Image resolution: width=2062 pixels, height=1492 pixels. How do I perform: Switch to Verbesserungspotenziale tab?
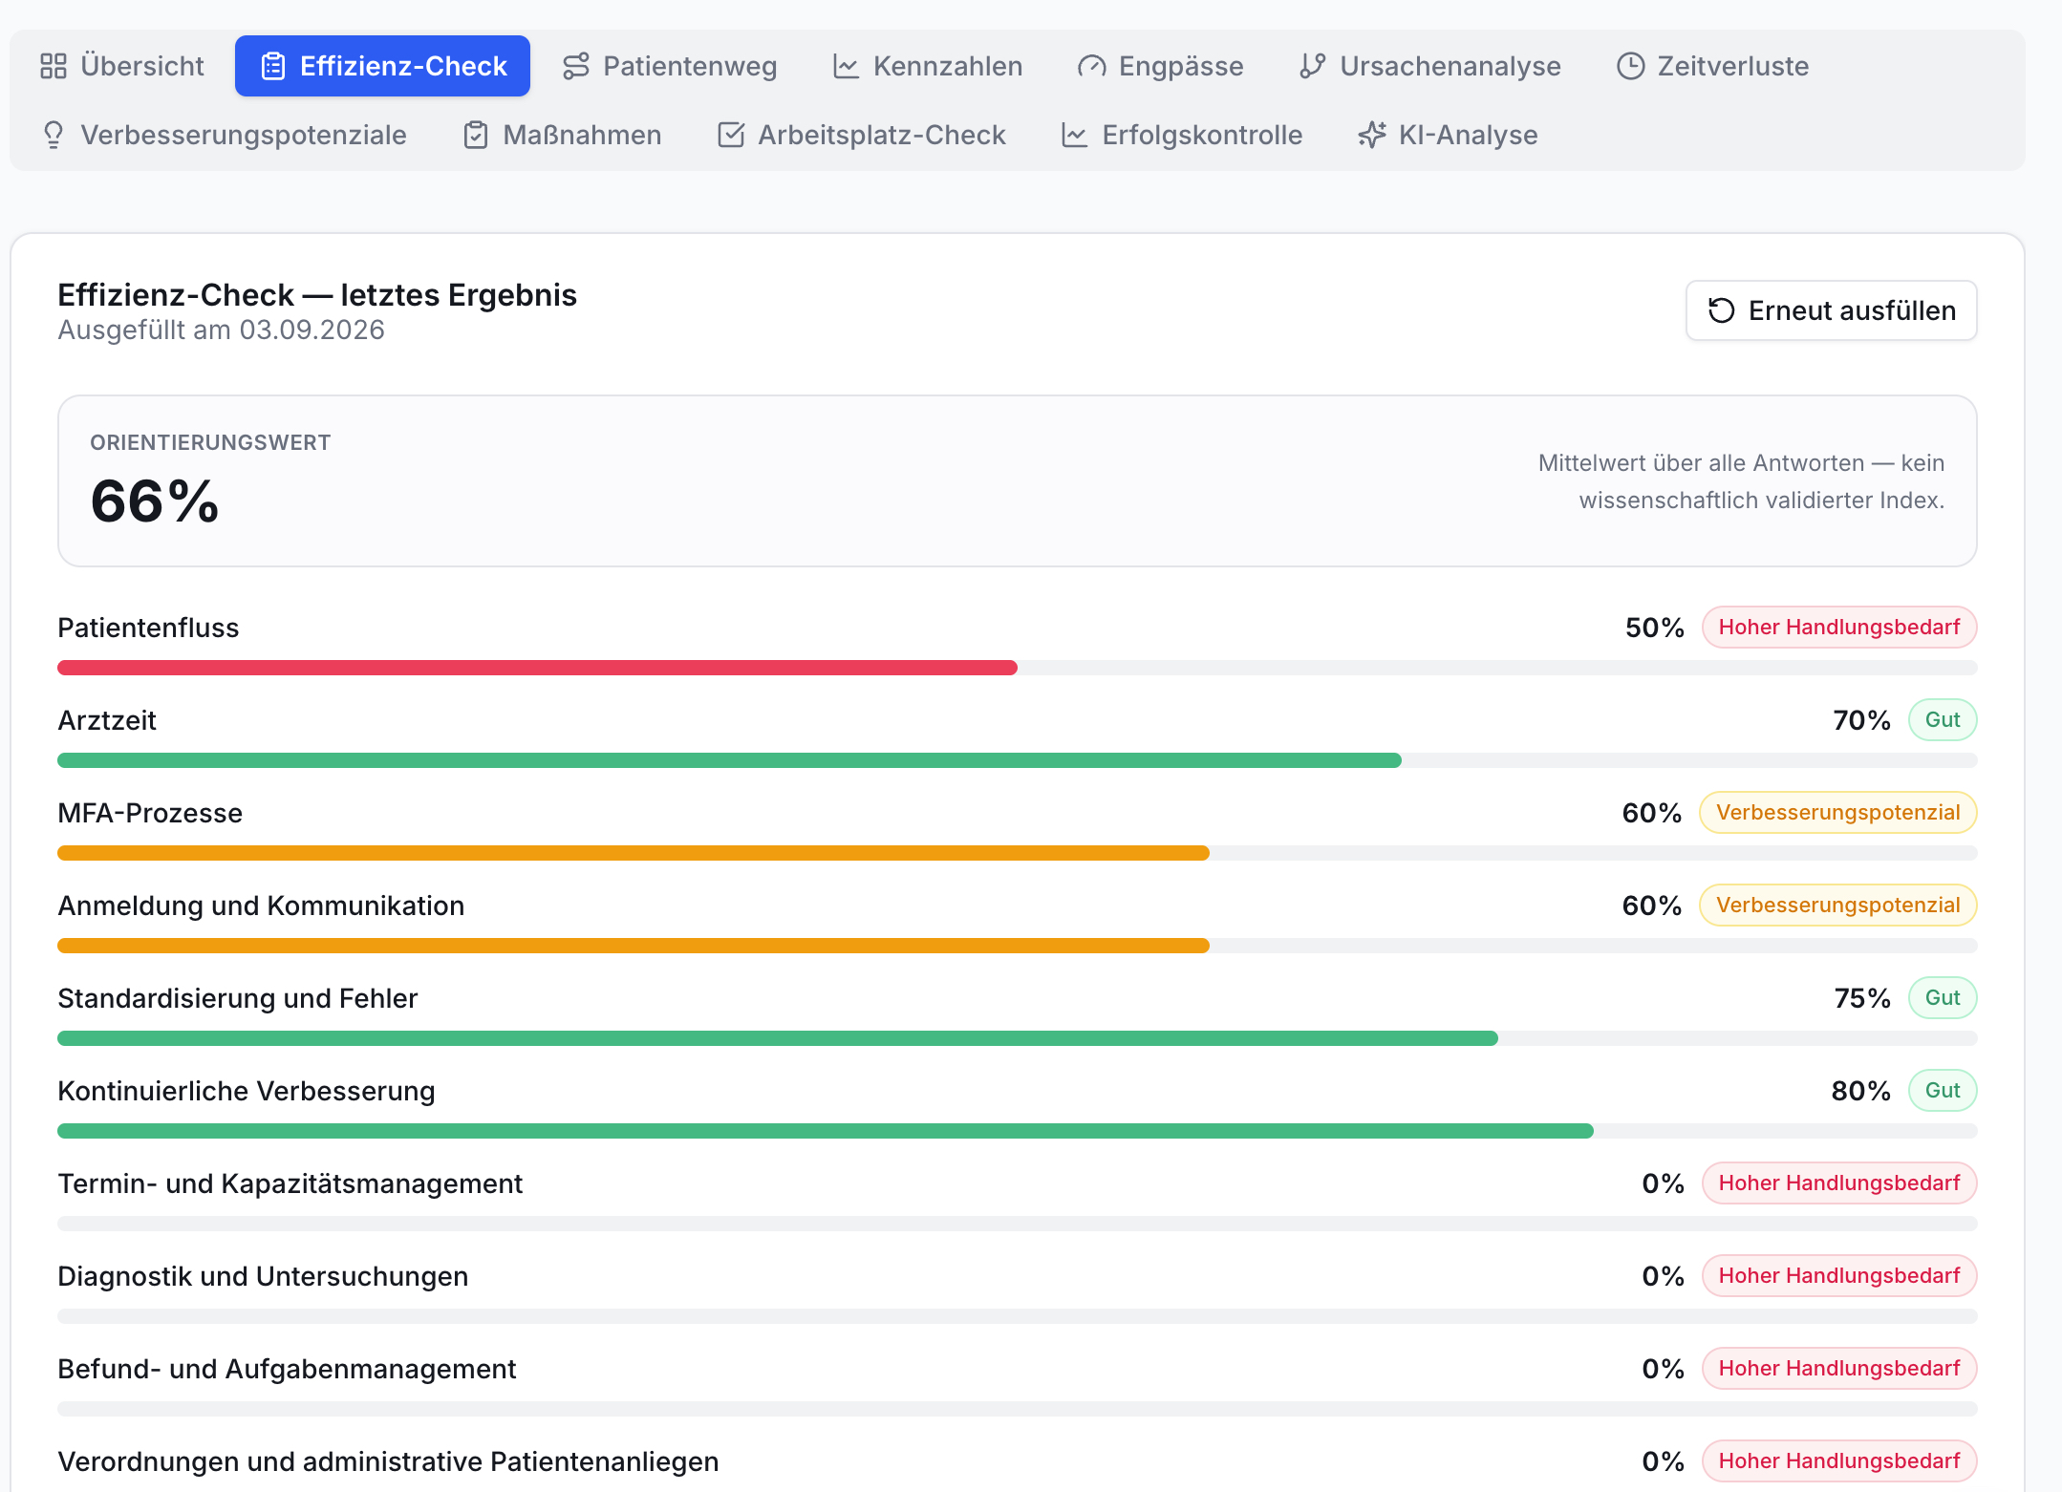[225, 135]
